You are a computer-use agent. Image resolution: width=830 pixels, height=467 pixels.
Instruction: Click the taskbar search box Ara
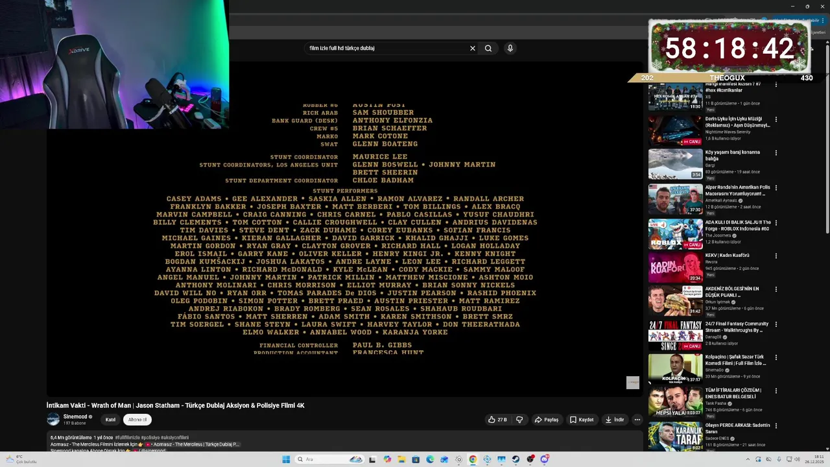[x=329, y=459]
